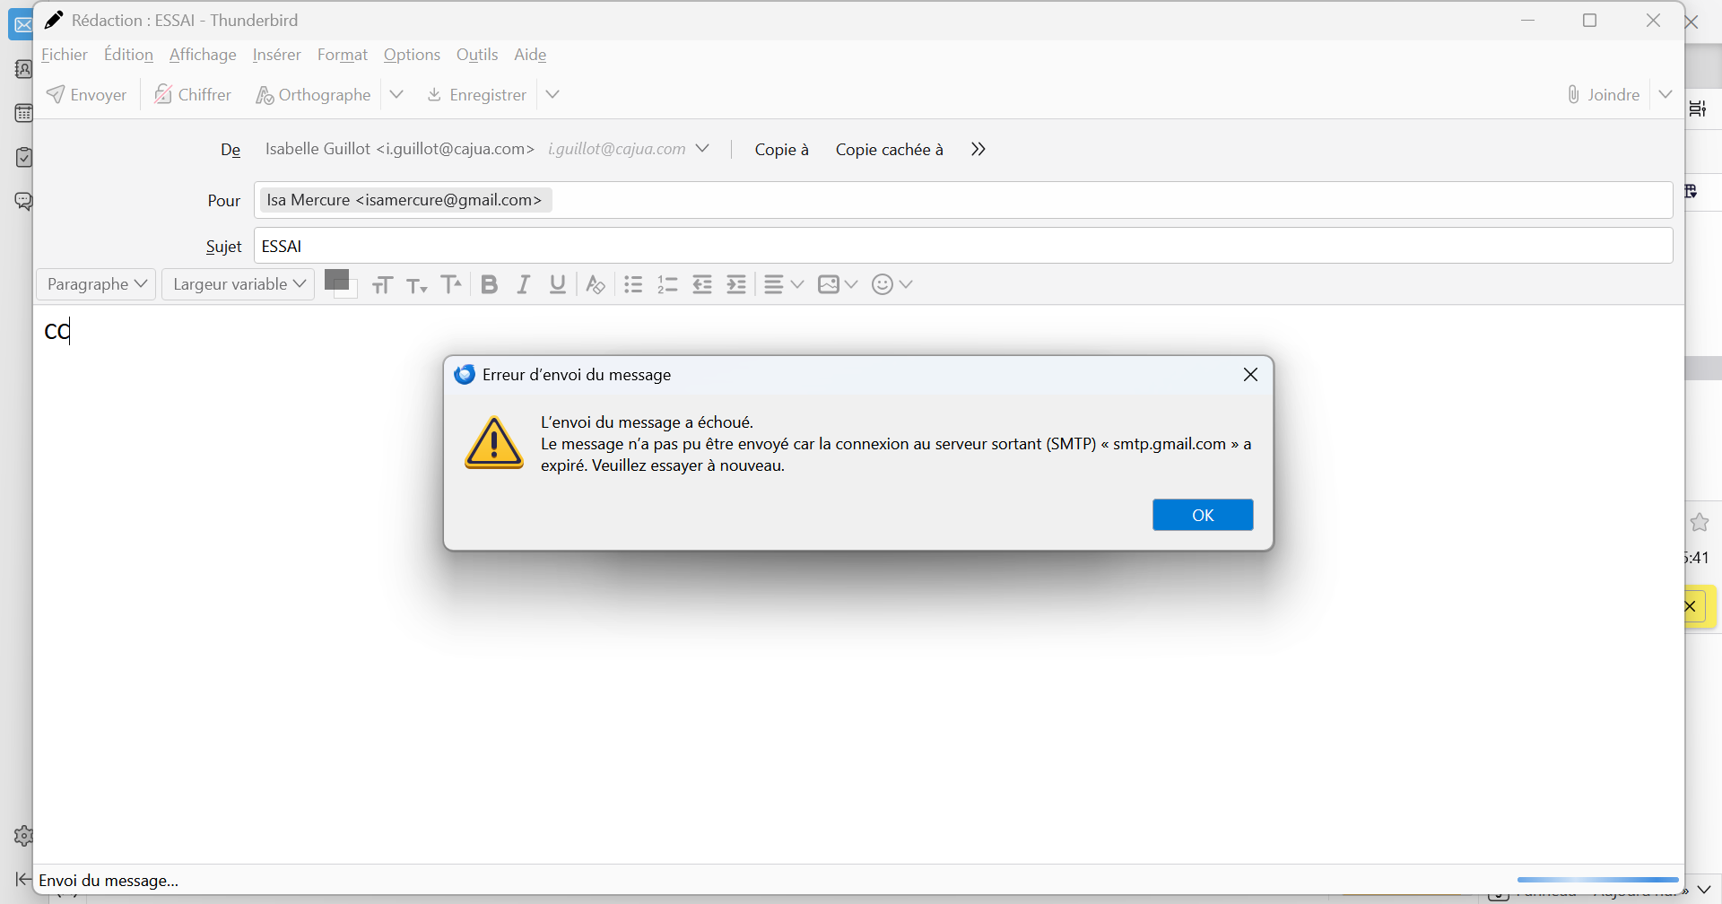Maximize the Rédaction compose window
The image size is (1722, 904).
click(1590, 20)
